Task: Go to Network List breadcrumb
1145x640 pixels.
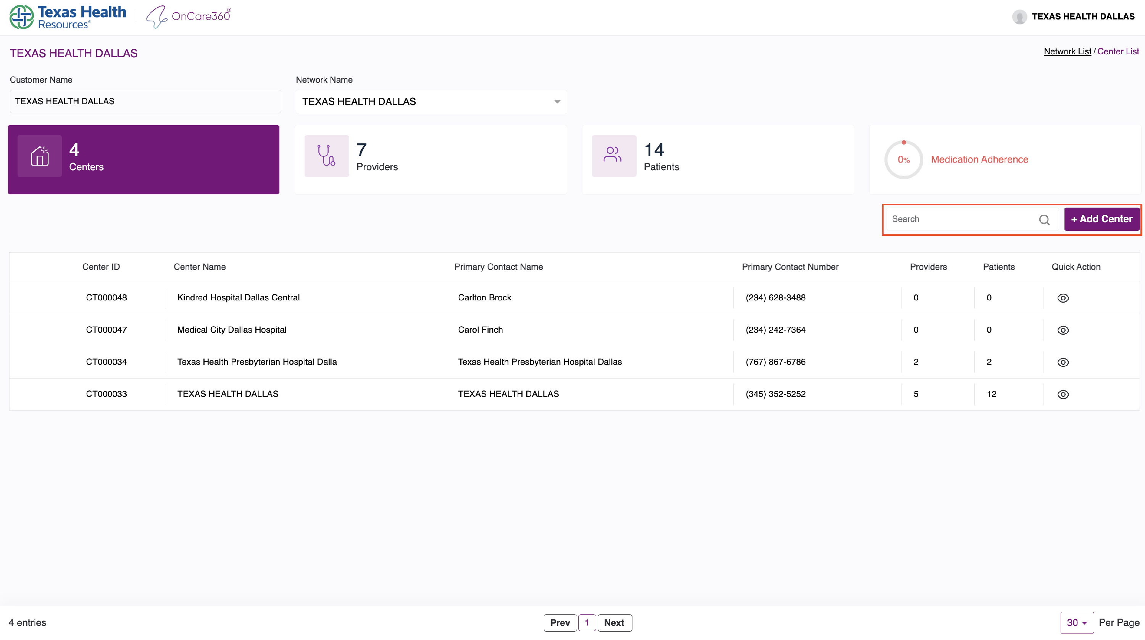Action: pos(1067,52)
